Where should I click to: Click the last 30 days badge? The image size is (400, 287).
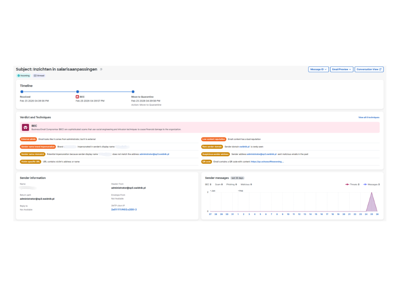(x=237, y=178)
